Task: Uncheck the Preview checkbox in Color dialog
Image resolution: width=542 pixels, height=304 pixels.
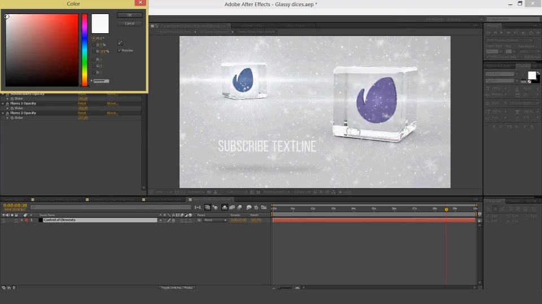Action: 119,50
